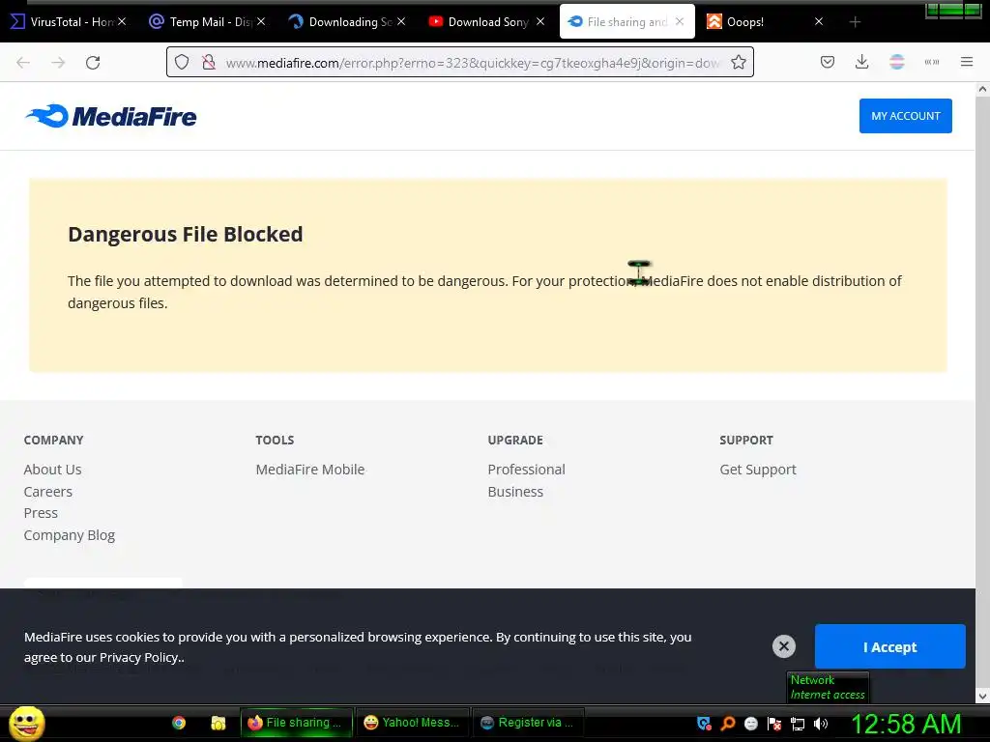The height and width of the screenshot is (742, 990).
Task: Switch to Download Sony YouTube tab
Action: coord(485,21)
